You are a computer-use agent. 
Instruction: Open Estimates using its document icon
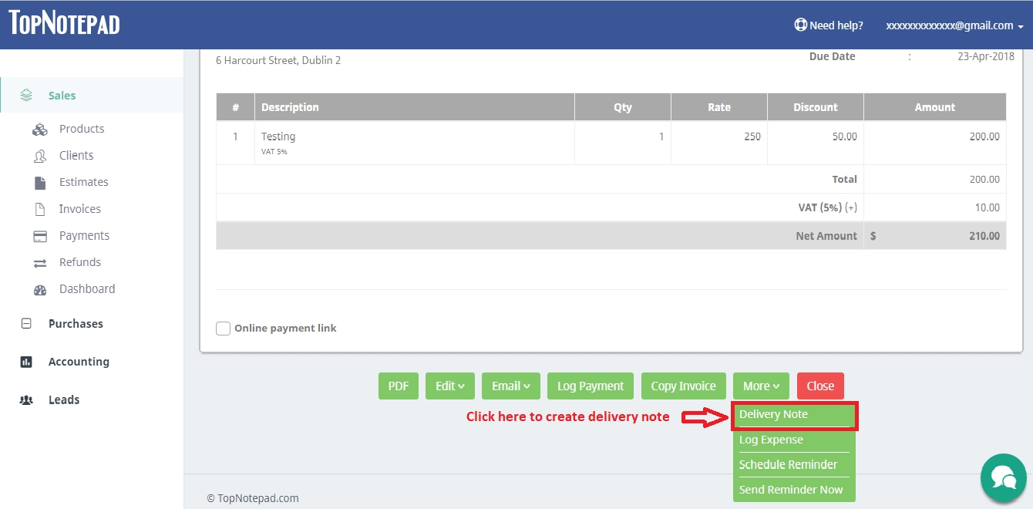(40, 182)
